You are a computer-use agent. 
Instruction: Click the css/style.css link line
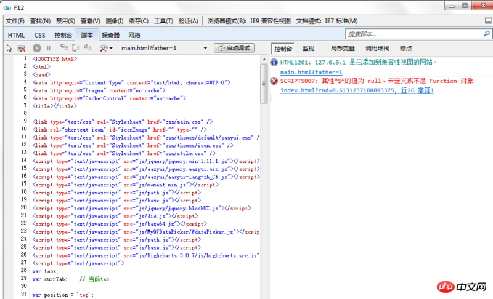(x=124, y=153)
